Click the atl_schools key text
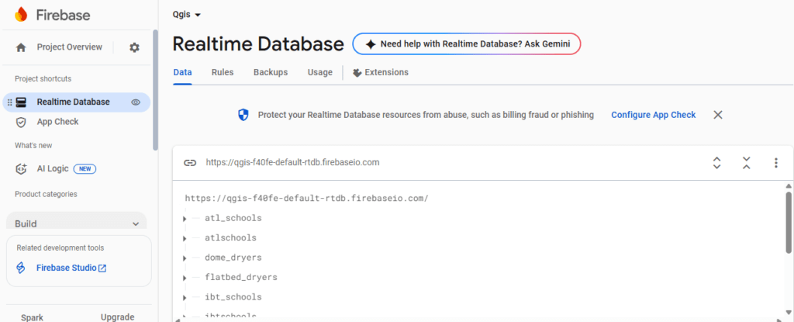794x322 pixels. click(x=233, y=219)
